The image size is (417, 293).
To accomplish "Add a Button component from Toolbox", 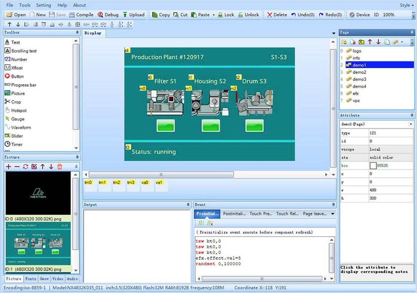I will [14, 76].
